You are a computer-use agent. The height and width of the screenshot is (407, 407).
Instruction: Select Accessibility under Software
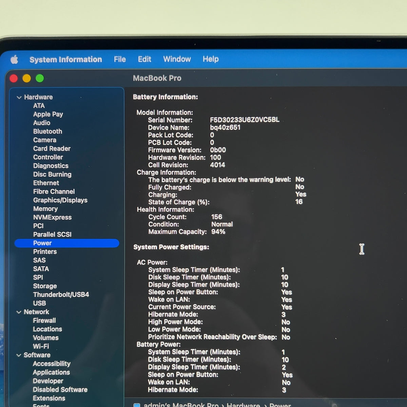[52, 364]
